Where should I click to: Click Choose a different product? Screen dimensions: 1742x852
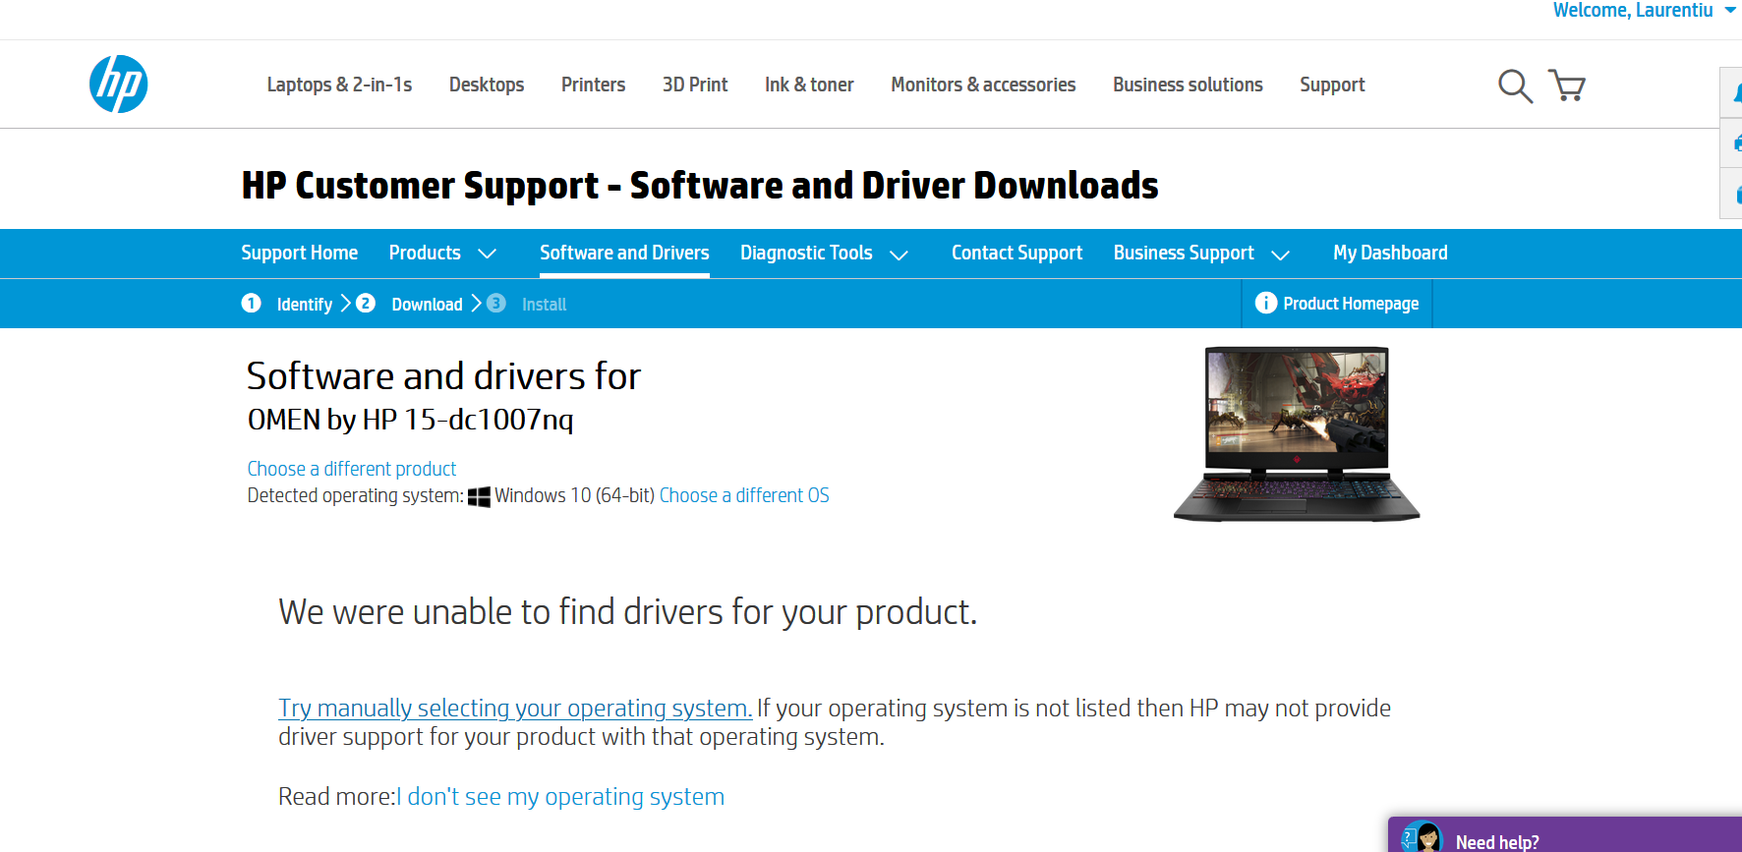pos(352,469)
